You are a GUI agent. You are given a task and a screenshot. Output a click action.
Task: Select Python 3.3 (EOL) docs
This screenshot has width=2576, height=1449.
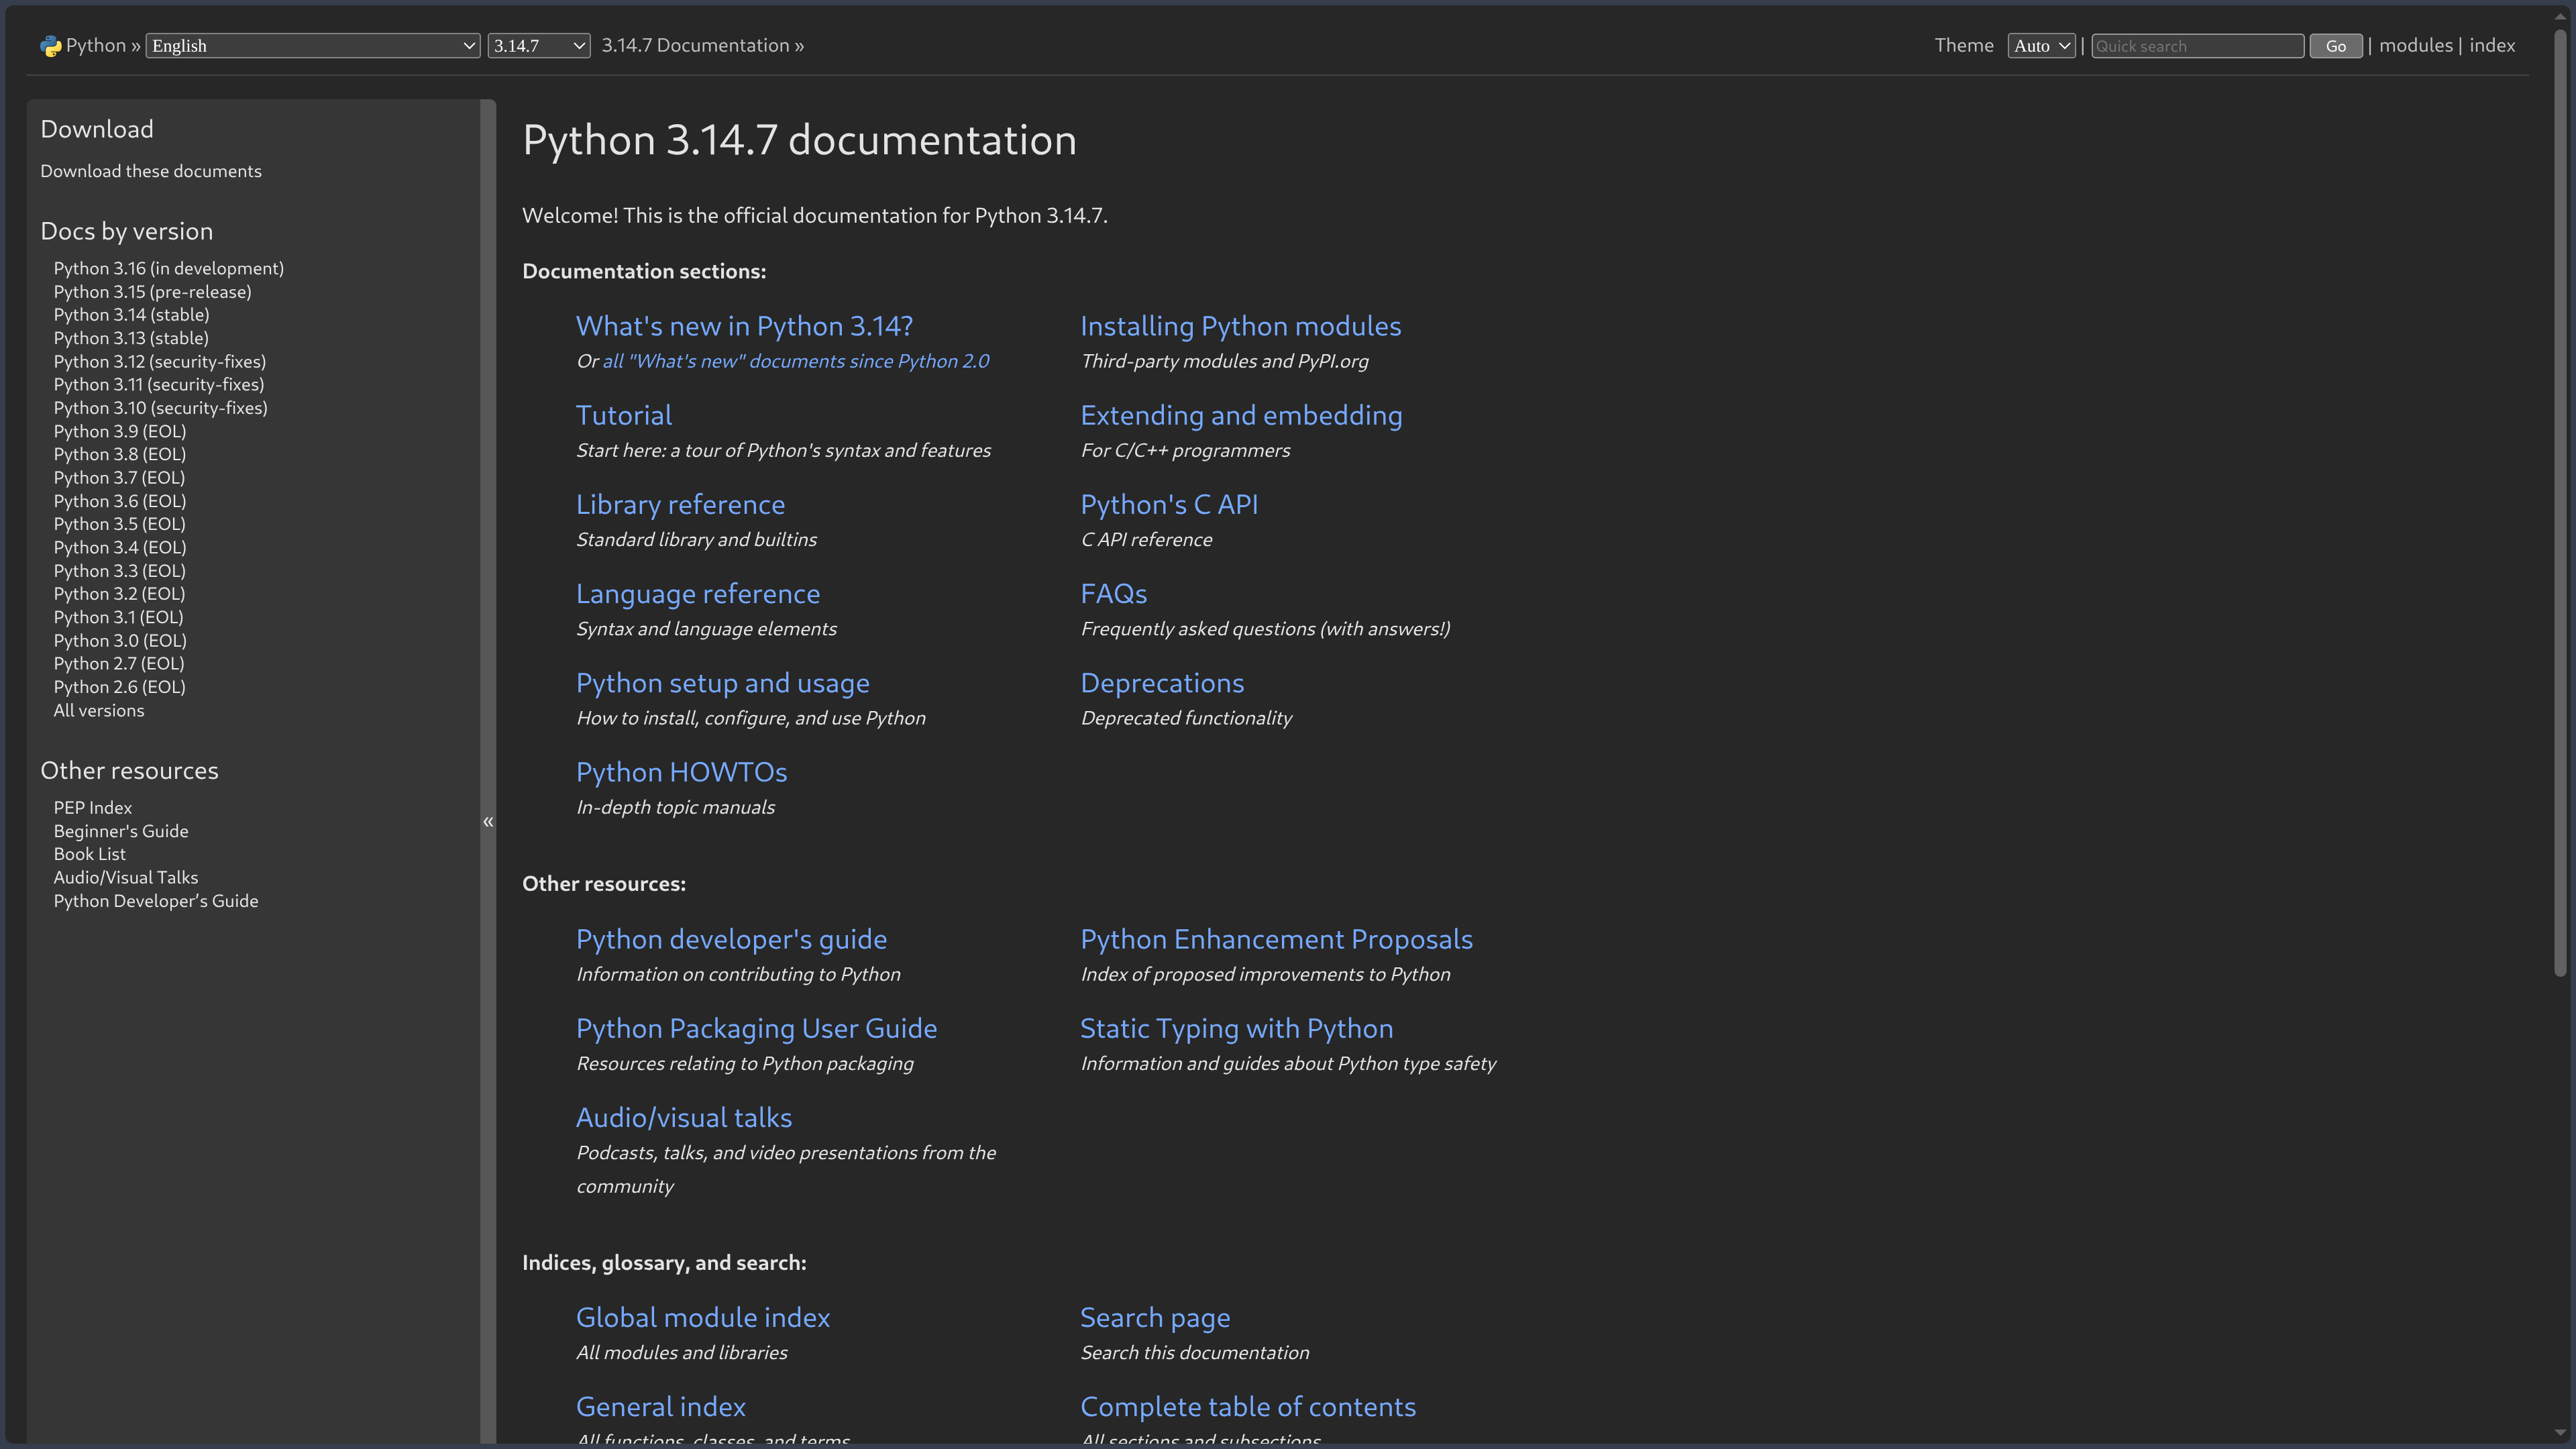click(120, 571)
